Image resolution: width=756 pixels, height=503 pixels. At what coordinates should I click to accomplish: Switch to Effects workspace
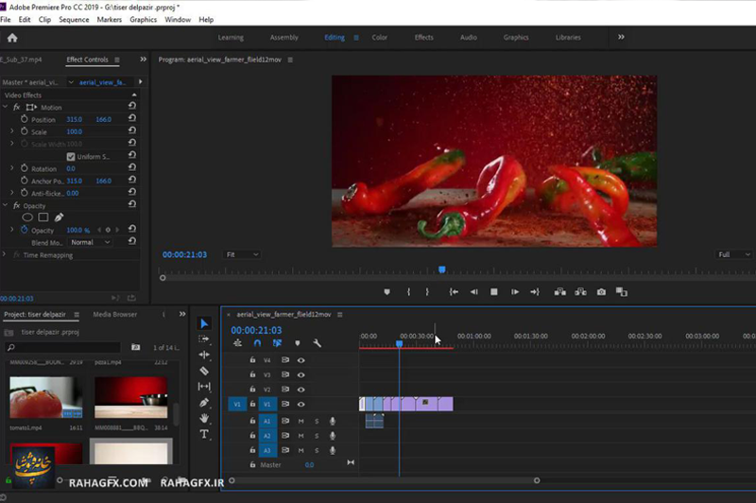coord(423,37)
